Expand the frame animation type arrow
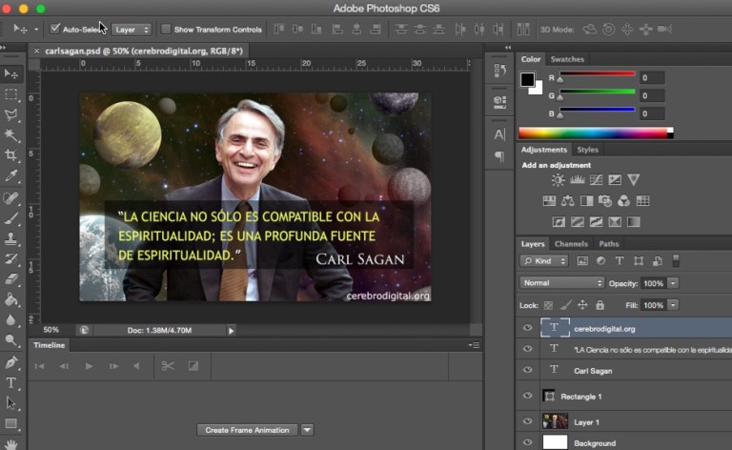The width and height of the screenshot is (732, 450). (x=307, y=430)
